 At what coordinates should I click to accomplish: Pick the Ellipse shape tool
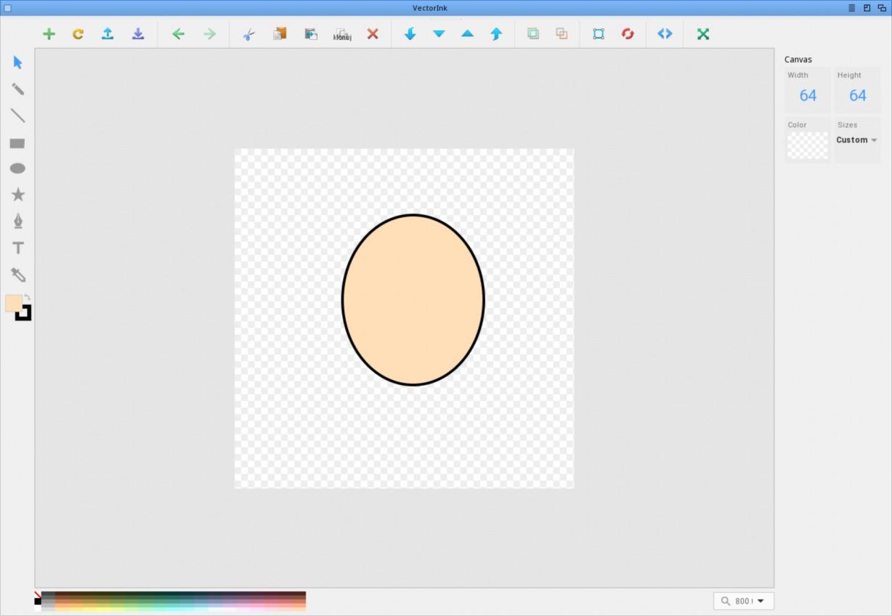click(17, 169)
